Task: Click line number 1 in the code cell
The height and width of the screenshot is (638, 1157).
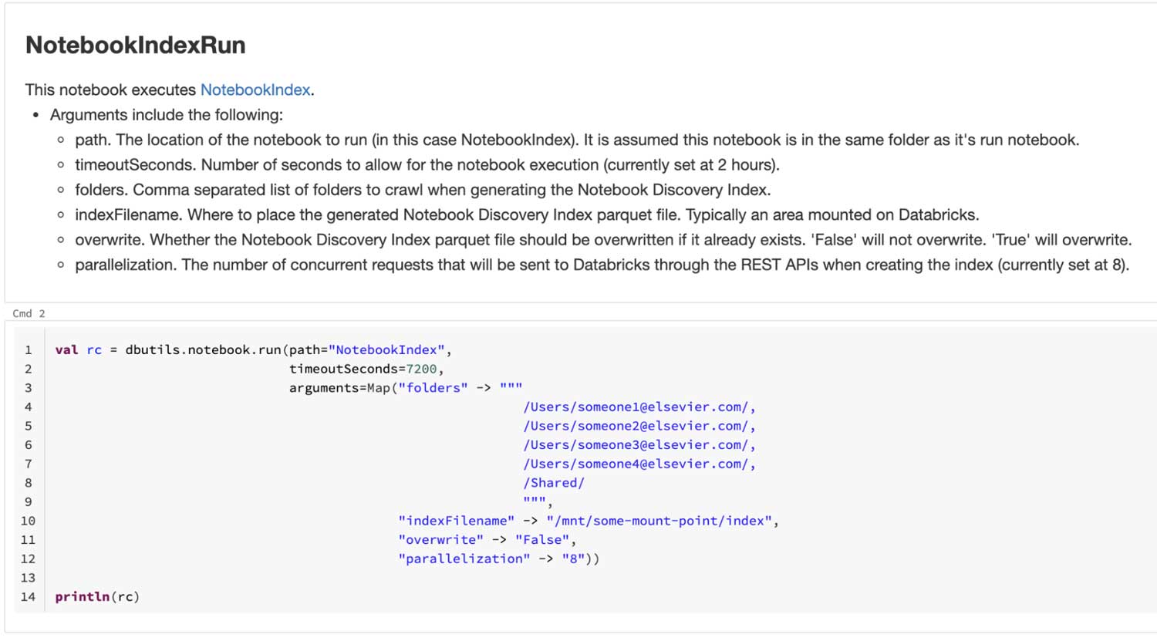Action: [x=29, y=350]
